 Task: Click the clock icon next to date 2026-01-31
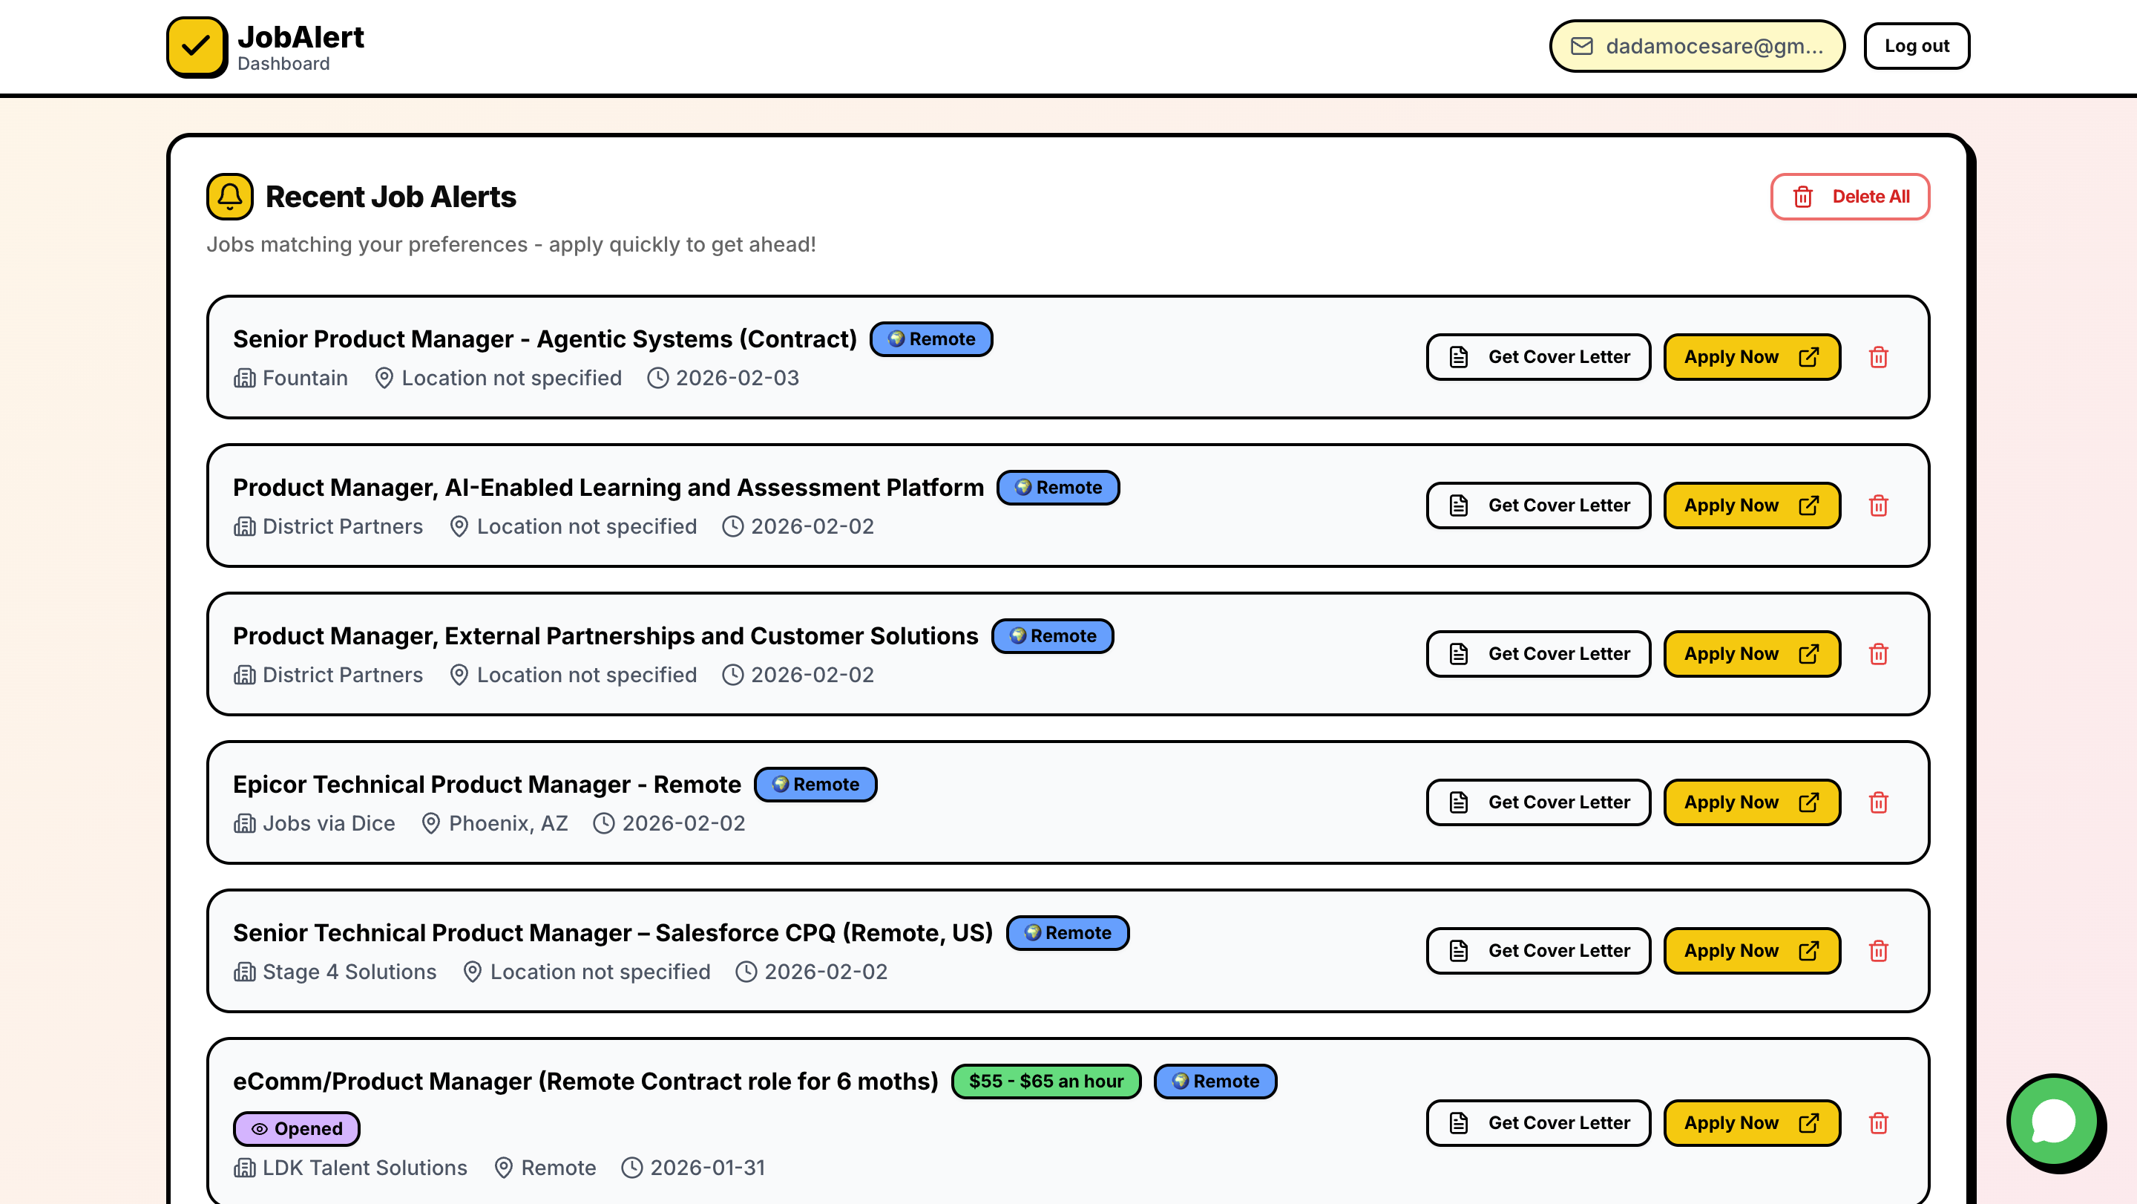click(x=631, y=1168)
